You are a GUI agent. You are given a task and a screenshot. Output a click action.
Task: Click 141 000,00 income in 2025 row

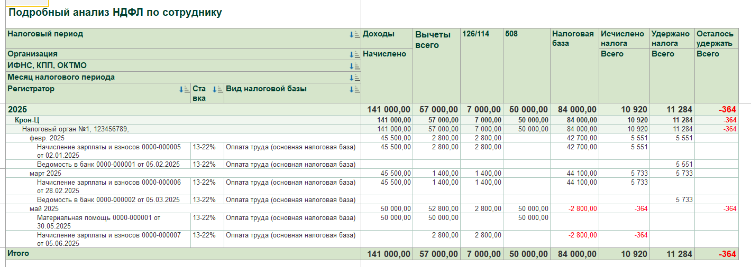coord(389,110)
